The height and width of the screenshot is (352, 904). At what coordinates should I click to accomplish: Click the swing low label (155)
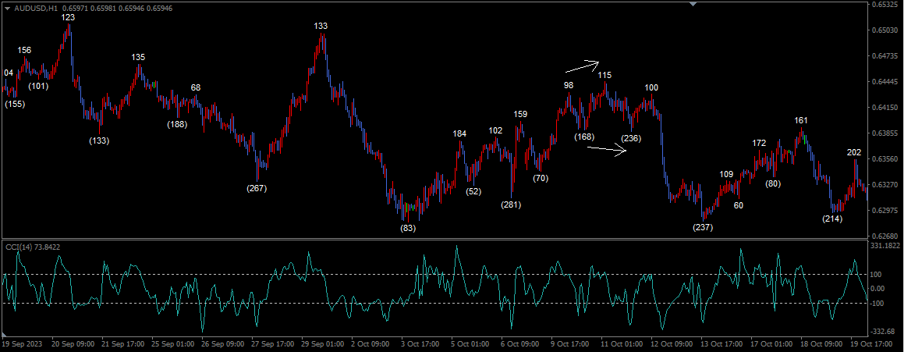15,105
